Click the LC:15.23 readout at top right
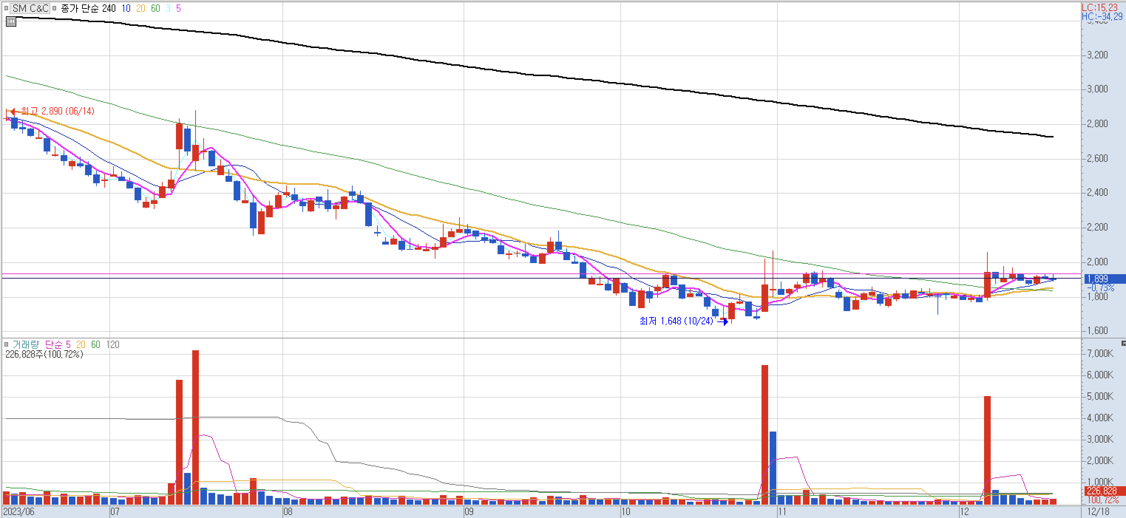This screenshot has height=518, width=1126. (1099, 7)
